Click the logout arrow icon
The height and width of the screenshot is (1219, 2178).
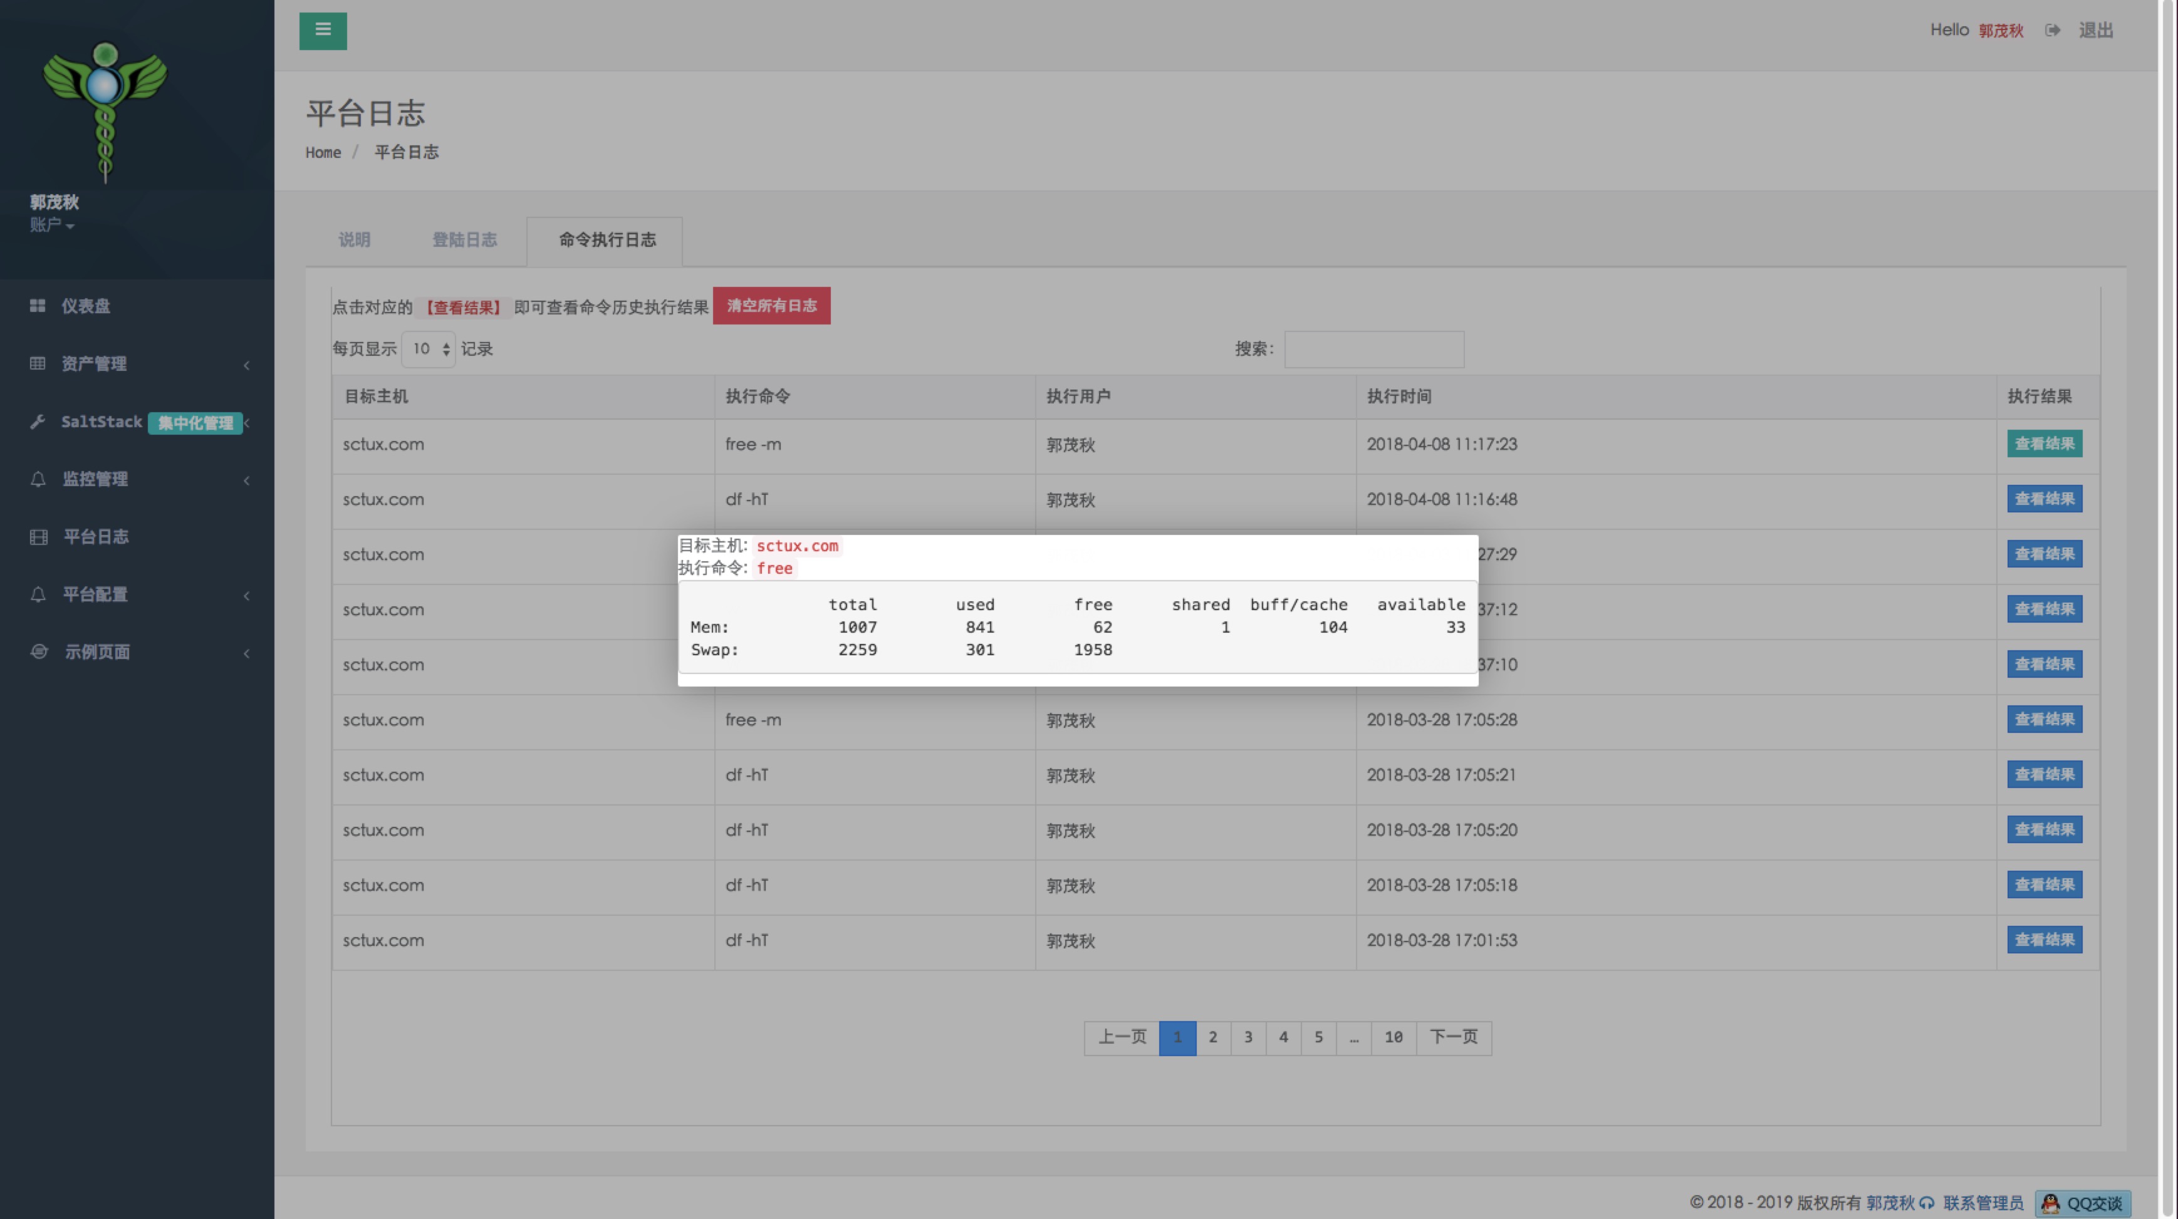(x=2052, y=31)
